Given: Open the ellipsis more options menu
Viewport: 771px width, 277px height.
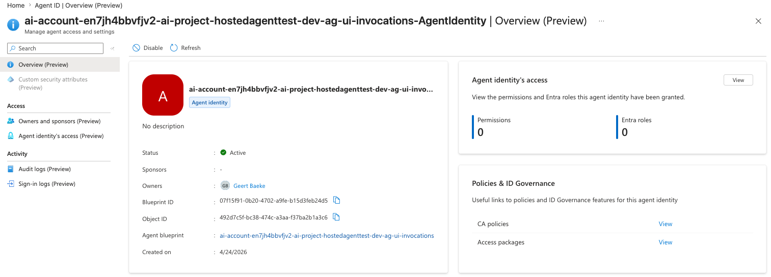Looking at the screenshot, I should [601, 21].
